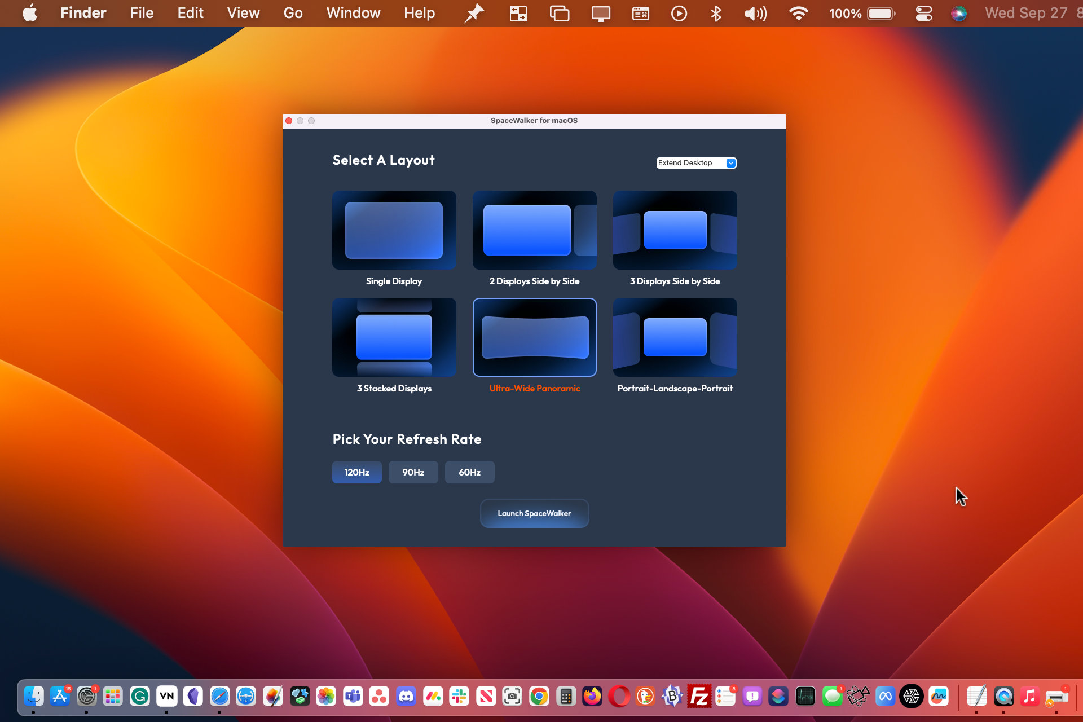Image resolution: width=1083 pixels, height=722 pixels.
Task: Open Activity Monitor from the Dock
Action: point(805,697)
